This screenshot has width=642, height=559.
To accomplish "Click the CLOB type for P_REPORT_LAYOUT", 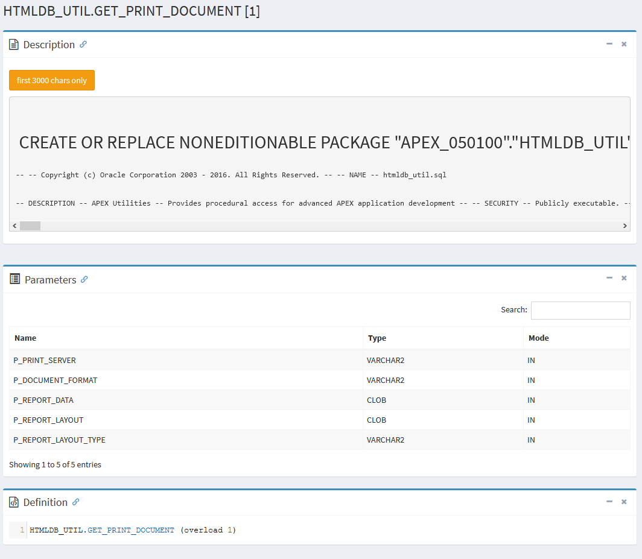I will point(376,420).
